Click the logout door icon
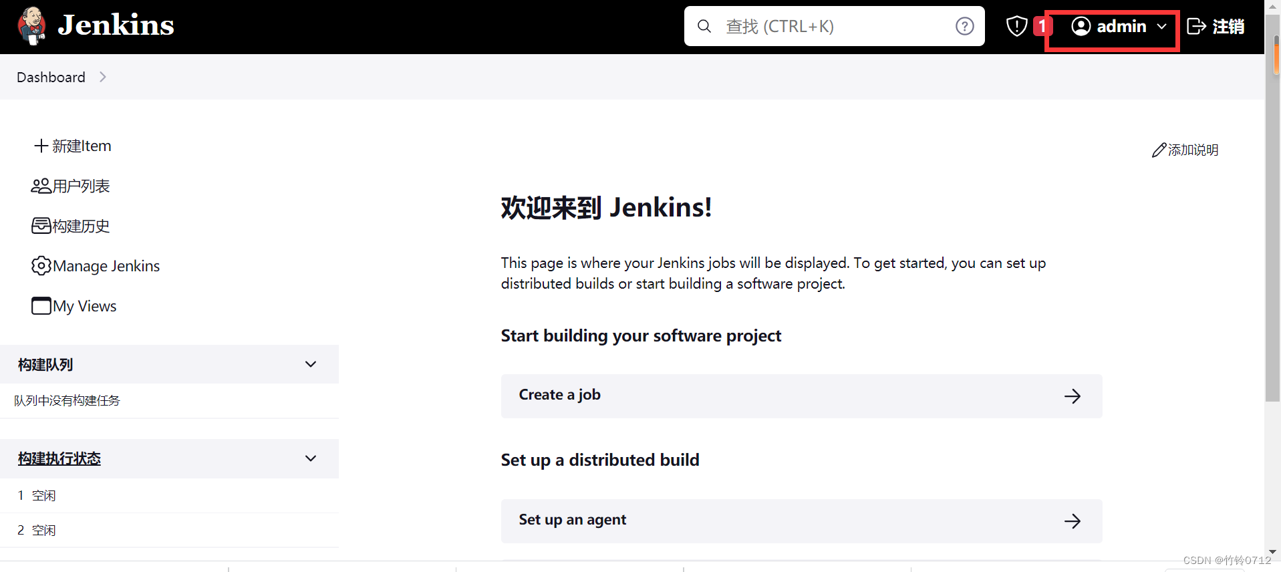 tap(1196, 26)
